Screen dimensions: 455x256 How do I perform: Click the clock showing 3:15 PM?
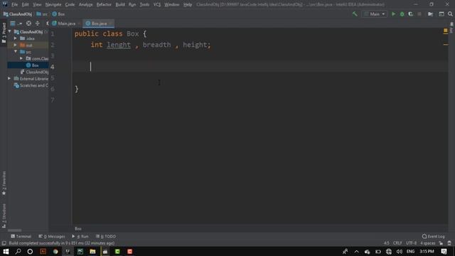(x=427, y=251)
